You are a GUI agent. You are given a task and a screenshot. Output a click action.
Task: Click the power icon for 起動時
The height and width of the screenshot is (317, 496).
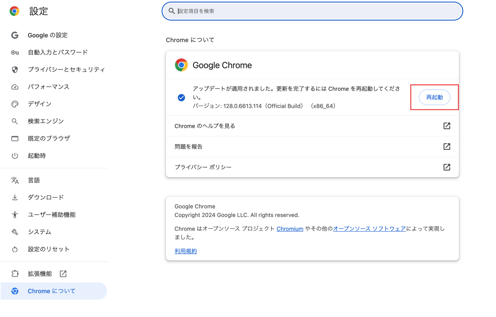tap(15, 156)
